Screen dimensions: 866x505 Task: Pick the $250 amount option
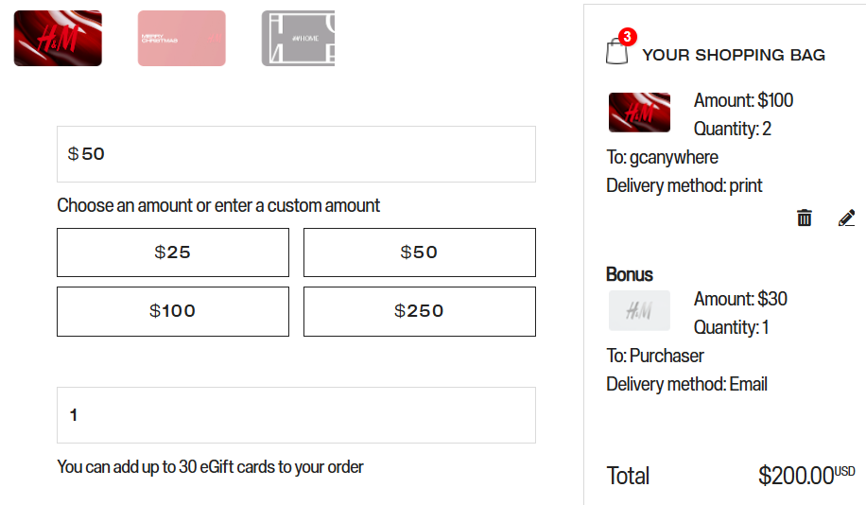419,311
